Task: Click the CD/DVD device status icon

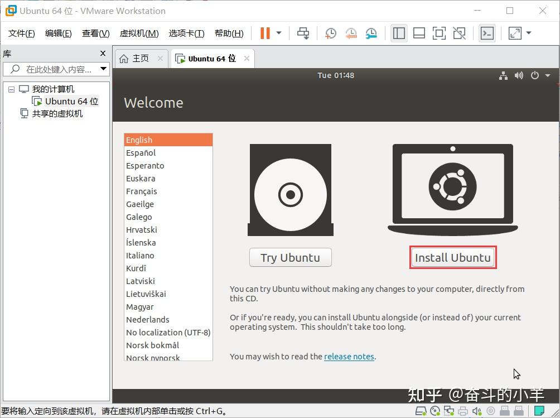Action: [435, 412]
